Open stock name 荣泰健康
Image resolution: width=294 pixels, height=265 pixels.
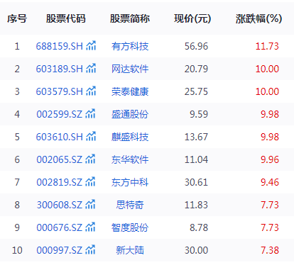(130, 91)
